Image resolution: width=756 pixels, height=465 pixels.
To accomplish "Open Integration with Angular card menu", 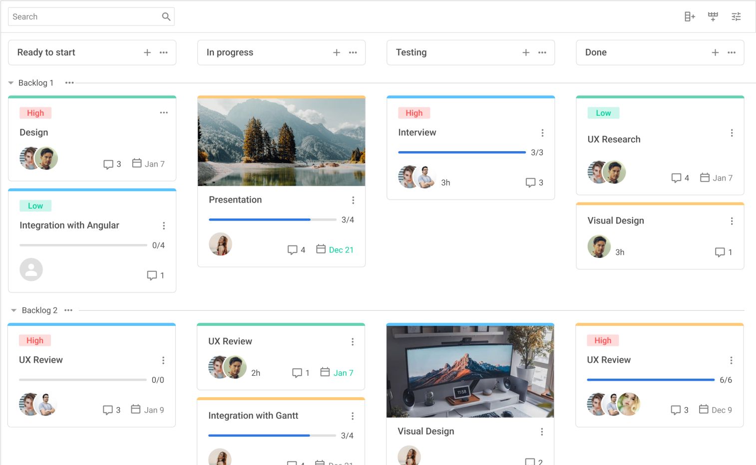I will pyautogui.click(x=164, y=226).
